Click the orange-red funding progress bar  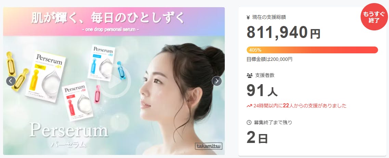pyautogui.click(x=312, y=50)
